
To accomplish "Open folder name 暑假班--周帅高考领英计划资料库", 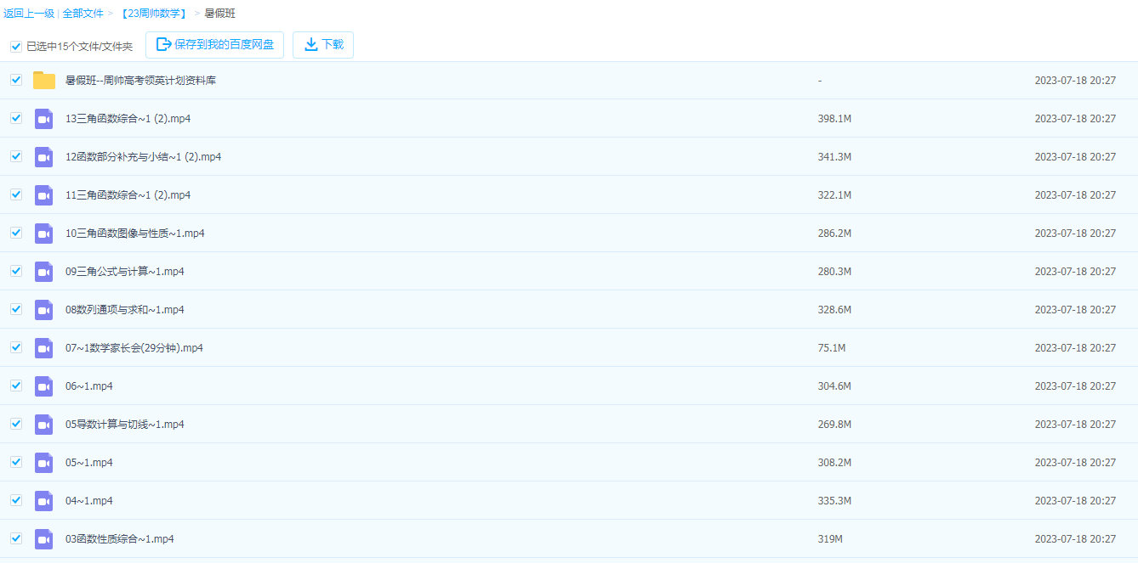I will tap(140, 81).
